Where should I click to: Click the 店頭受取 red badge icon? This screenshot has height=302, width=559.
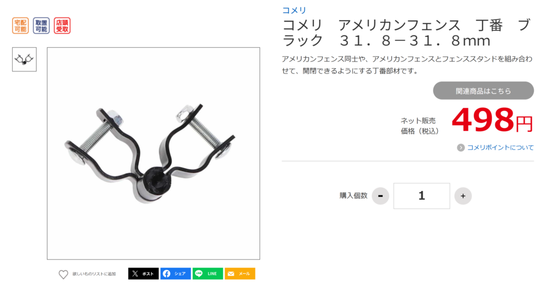coord(62,26)
